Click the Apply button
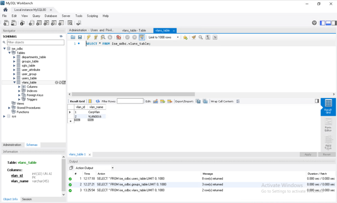Viewport: 337px width, 203px height. click(x=308, y=154)
